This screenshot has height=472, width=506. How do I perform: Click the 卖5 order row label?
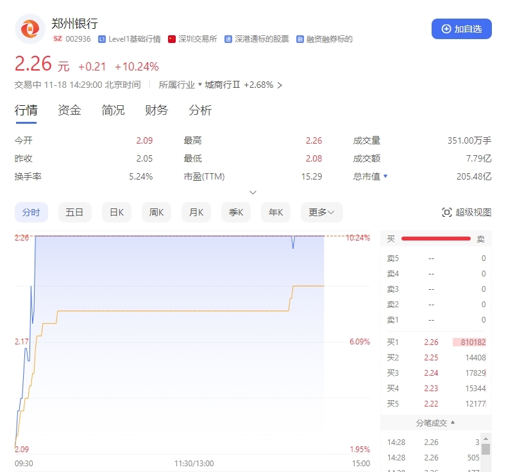click(392, 258)
